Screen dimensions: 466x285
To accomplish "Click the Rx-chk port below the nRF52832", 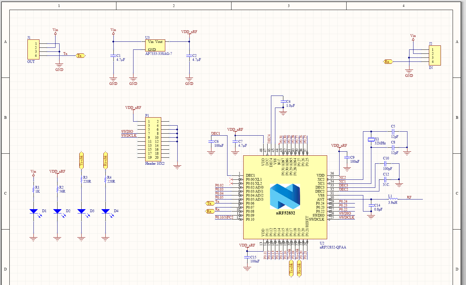I will [299, 269].
